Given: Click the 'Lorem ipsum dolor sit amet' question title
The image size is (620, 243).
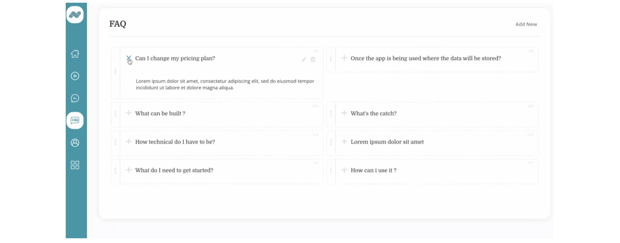Looking at the screenshot, I should [x=387, y=142].
